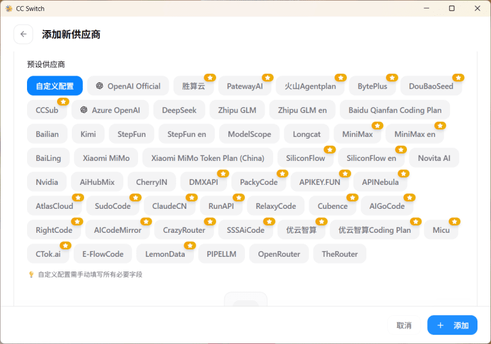Select the 优云智算 preset
The image size is (491, 344).
click(x=301, y=230)
